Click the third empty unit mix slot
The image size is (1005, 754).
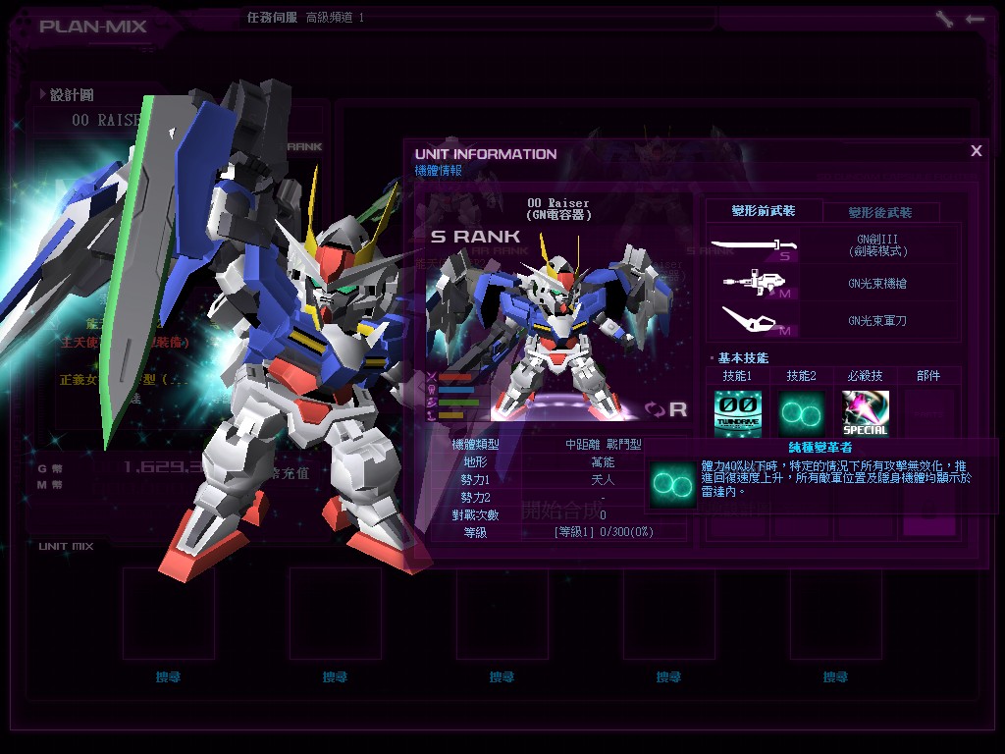(502, 613)
